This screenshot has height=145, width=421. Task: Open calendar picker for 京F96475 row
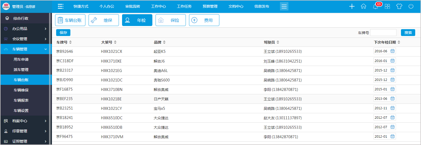point(393,136)
